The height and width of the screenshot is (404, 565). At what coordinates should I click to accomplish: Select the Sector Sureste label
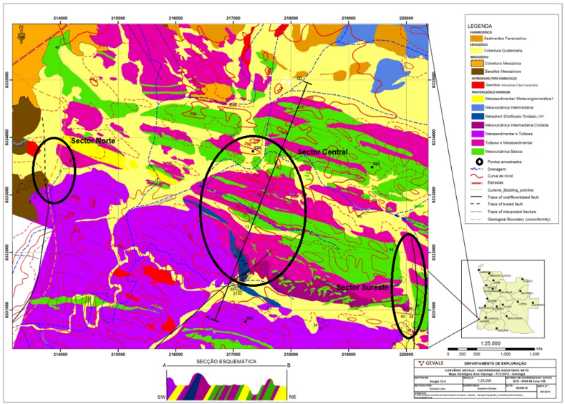362,287
